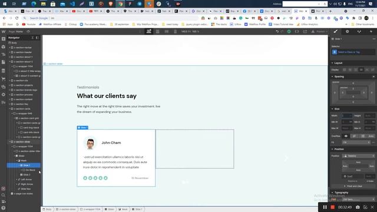The height and width of the screenshot is (212, 377).
Task: Open the Add Elements panel
Action: (4, 39)
